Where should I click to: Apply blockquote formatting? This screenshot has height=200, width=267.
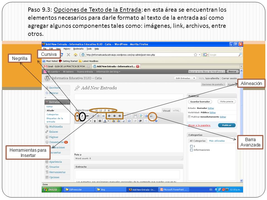click(x=103, y=116)
